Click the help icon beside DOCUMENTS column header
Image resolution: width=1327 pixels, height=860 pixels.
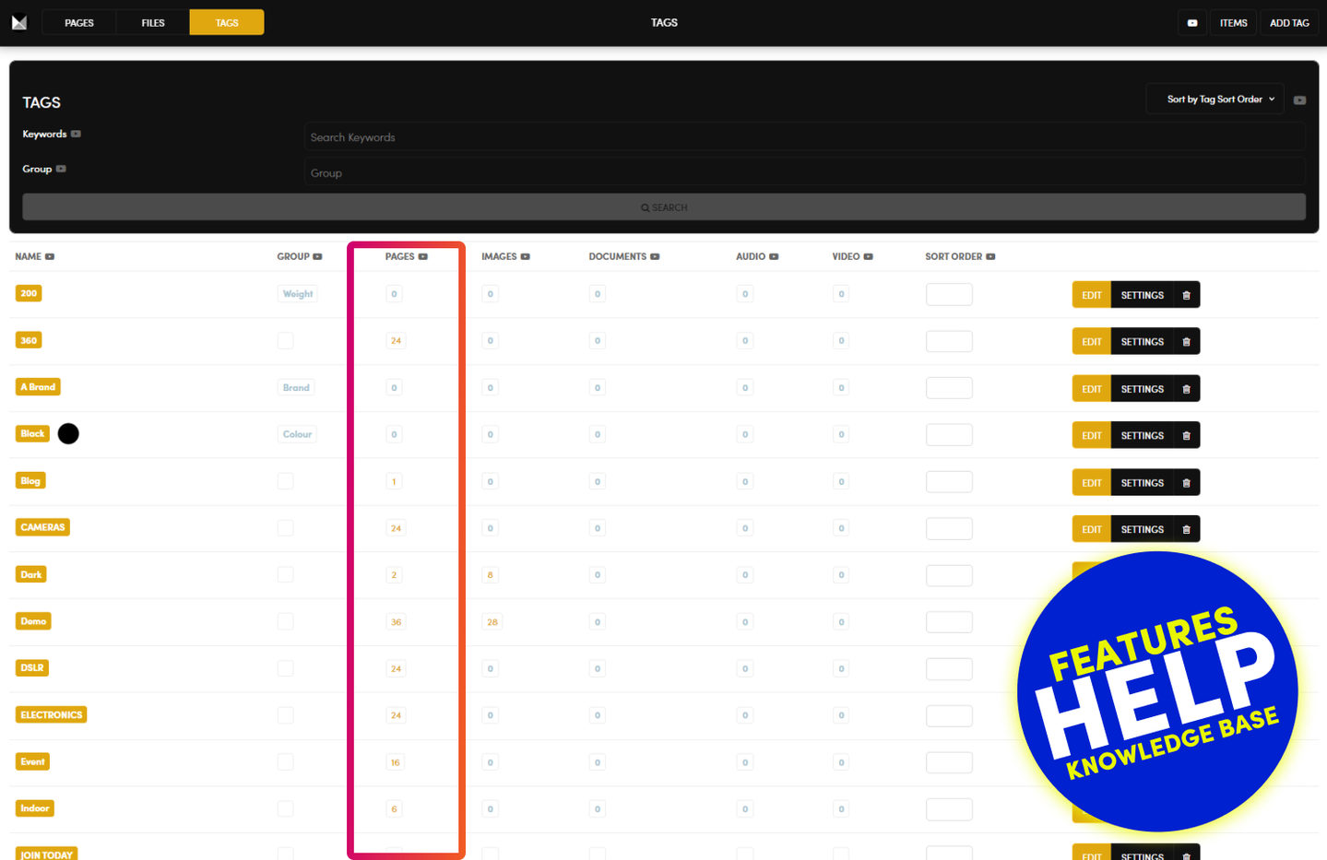pyautogui.click(x=655, y=256)
